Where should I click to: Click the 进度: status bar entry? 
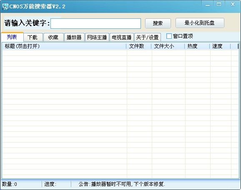click(x=50, y=184)
